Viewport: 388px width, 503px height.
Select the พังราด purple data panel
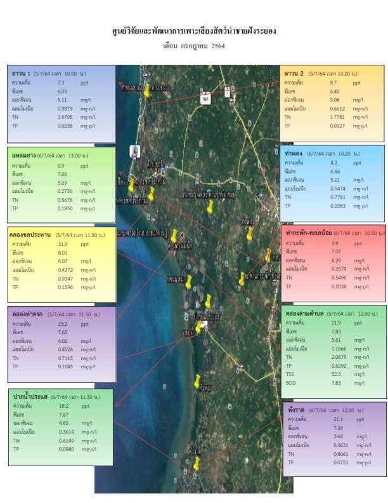click(x=335, y=439)
